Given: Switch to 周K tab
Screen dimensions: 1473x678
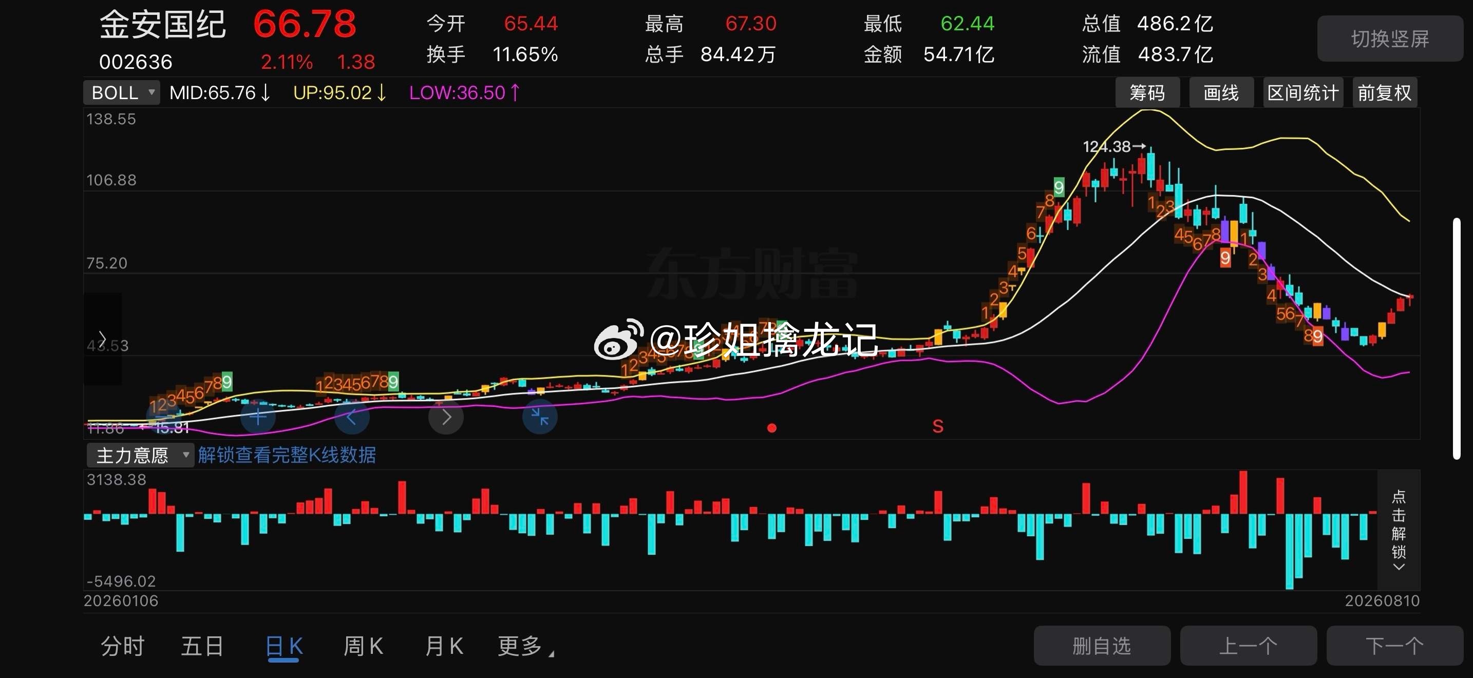Looking at the screenshot, I should pyautogui.click(x=363, y=647).
